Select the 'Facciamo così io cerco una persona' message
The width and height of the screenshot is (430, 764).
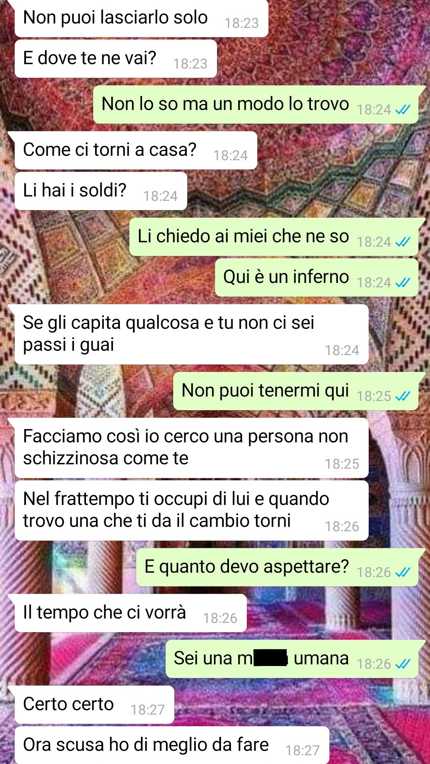(x=192, y=448)
